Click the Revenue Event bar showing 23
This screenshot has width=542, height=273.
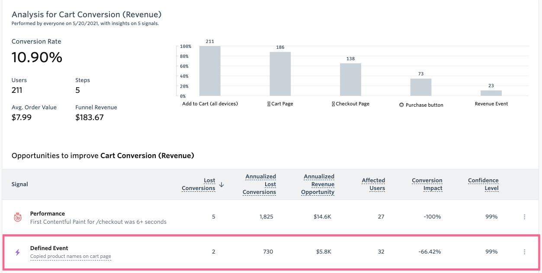point(491,93)
